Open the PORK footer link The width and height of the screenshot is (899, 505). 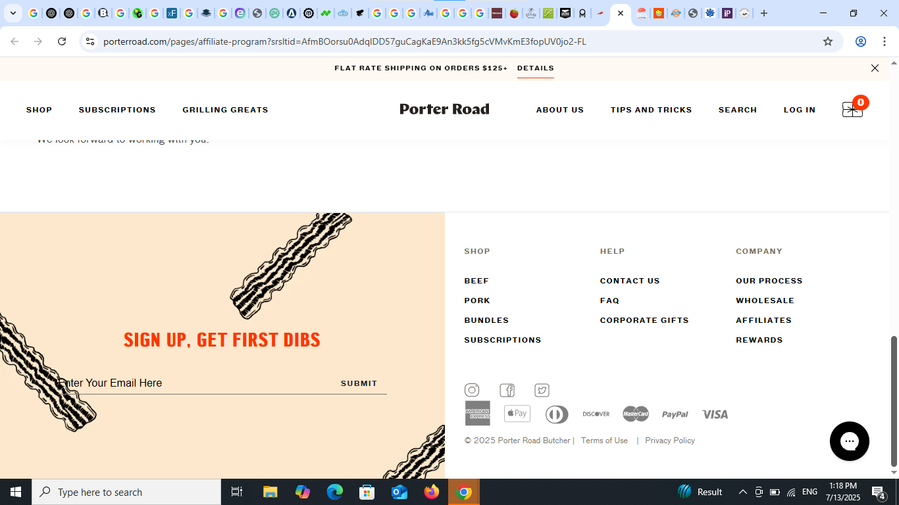pos(477,301)
